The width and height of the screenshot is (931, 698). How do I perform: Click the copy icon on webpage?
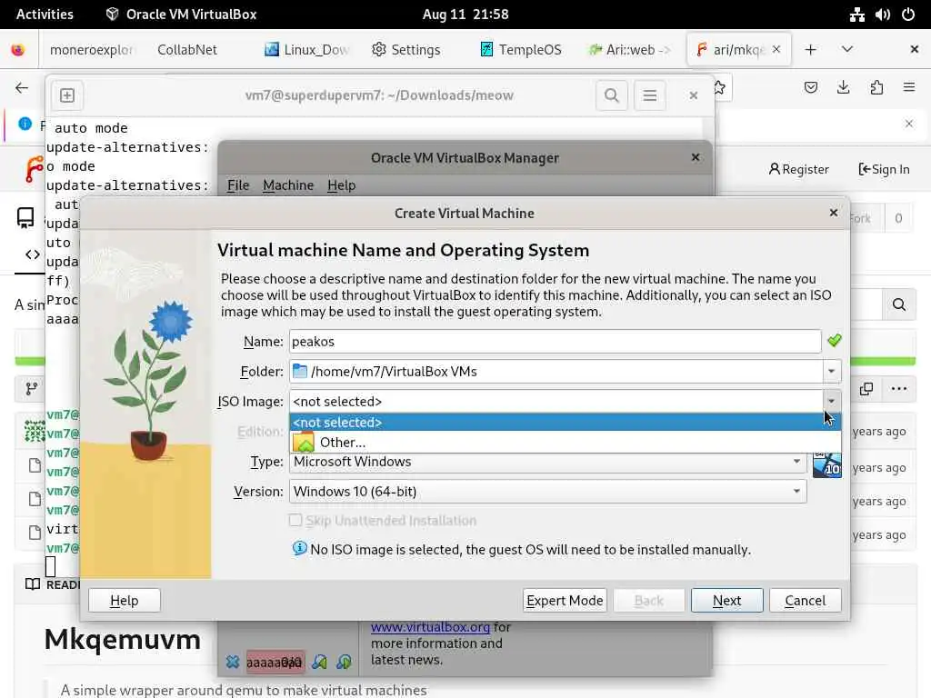coord(866,389)
